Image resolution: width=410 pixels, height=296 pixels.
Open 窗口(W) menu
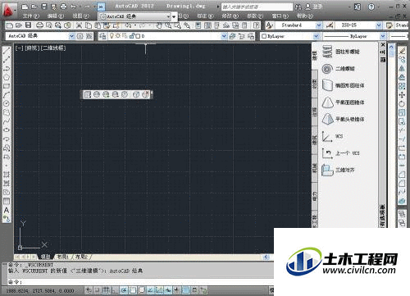coord(280,16)
